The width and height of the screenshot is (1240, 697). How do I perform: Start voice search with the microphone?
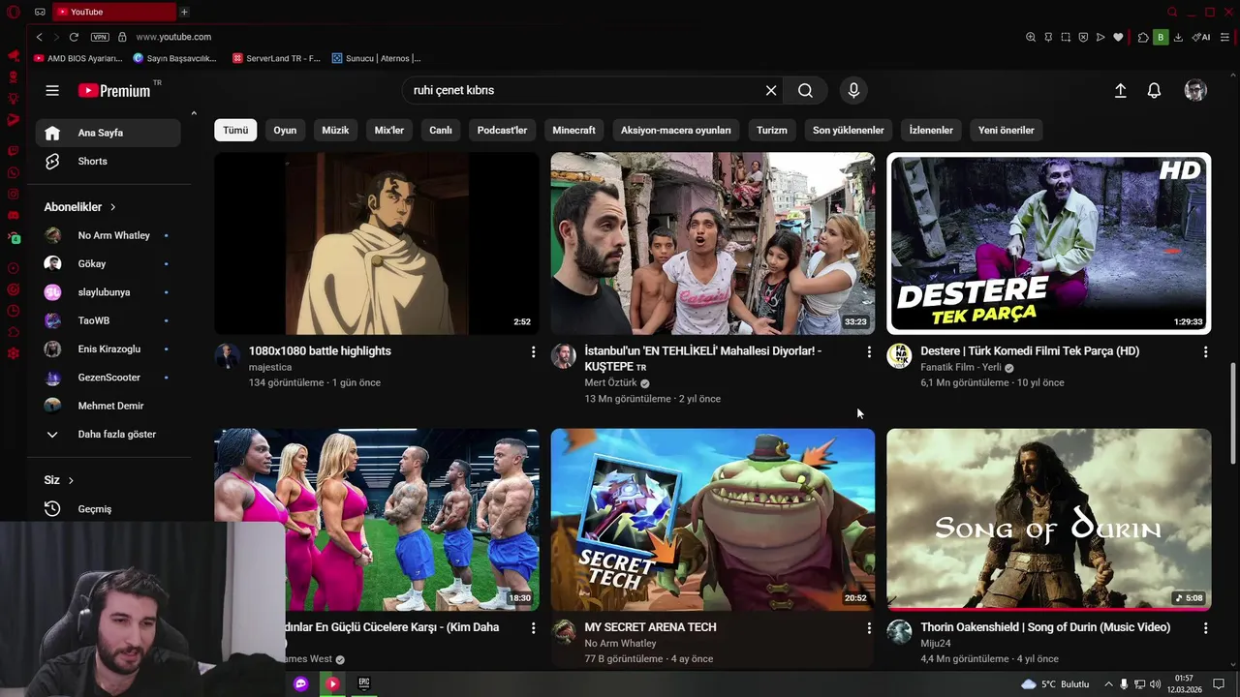(853, 90)
